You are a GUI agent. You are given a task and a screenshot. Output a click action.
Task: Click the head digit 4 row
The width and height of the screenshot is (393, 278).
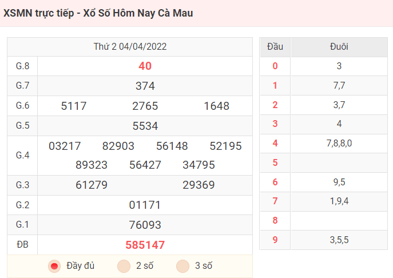pyautogui.click(x=324, y=144)
